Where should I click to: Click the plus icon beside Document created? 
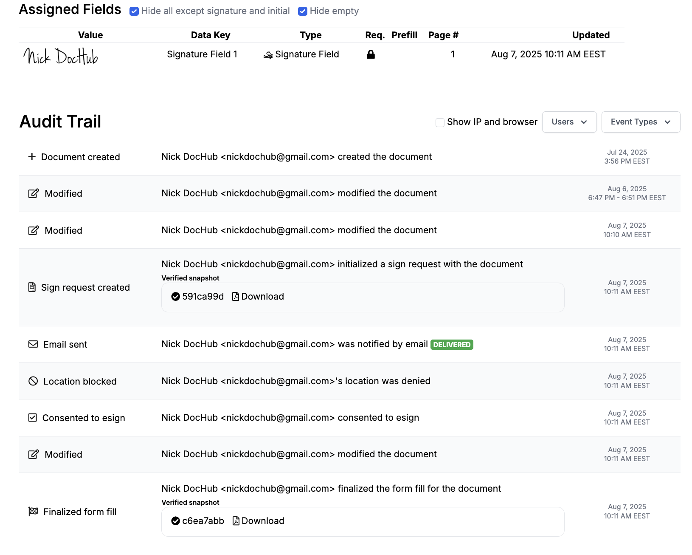(32, 157)
